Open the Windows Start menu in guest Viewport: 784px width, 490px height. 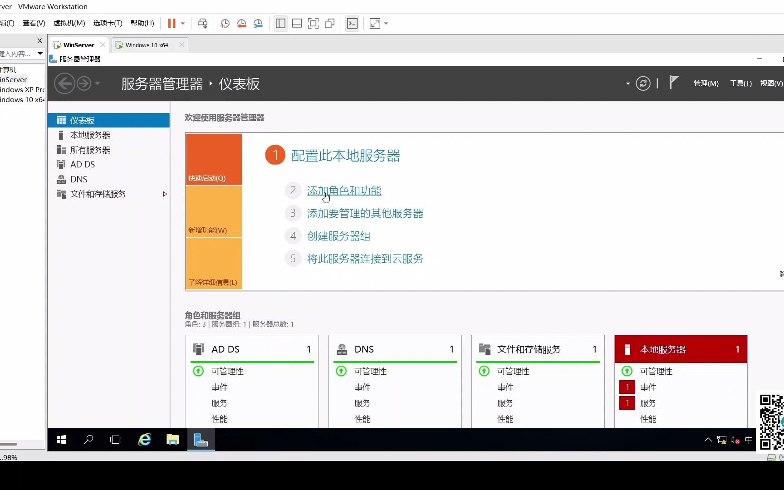coord(61,440)
